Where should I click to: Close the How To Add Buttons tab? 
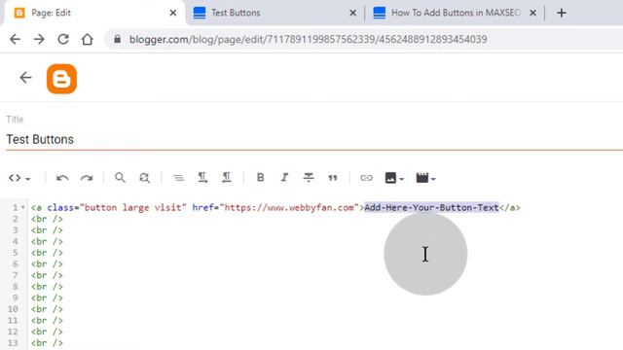point(532,13)
